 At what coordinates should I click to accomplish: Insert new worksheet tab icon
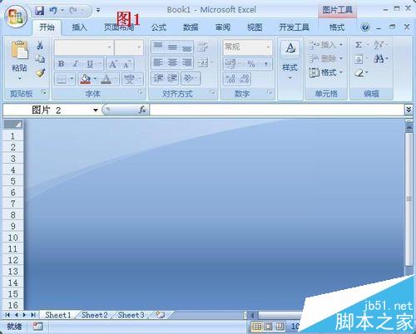[161, 315]
